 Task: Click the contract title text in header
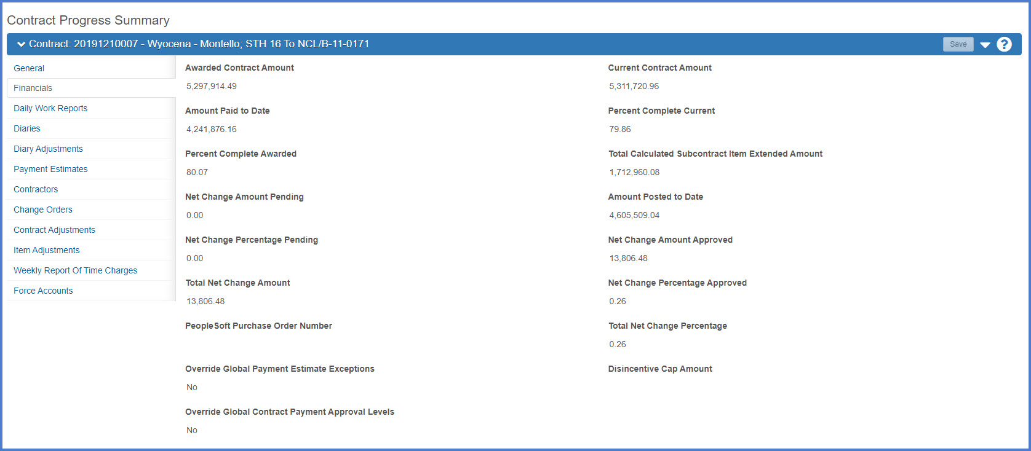tap(199, 44)
